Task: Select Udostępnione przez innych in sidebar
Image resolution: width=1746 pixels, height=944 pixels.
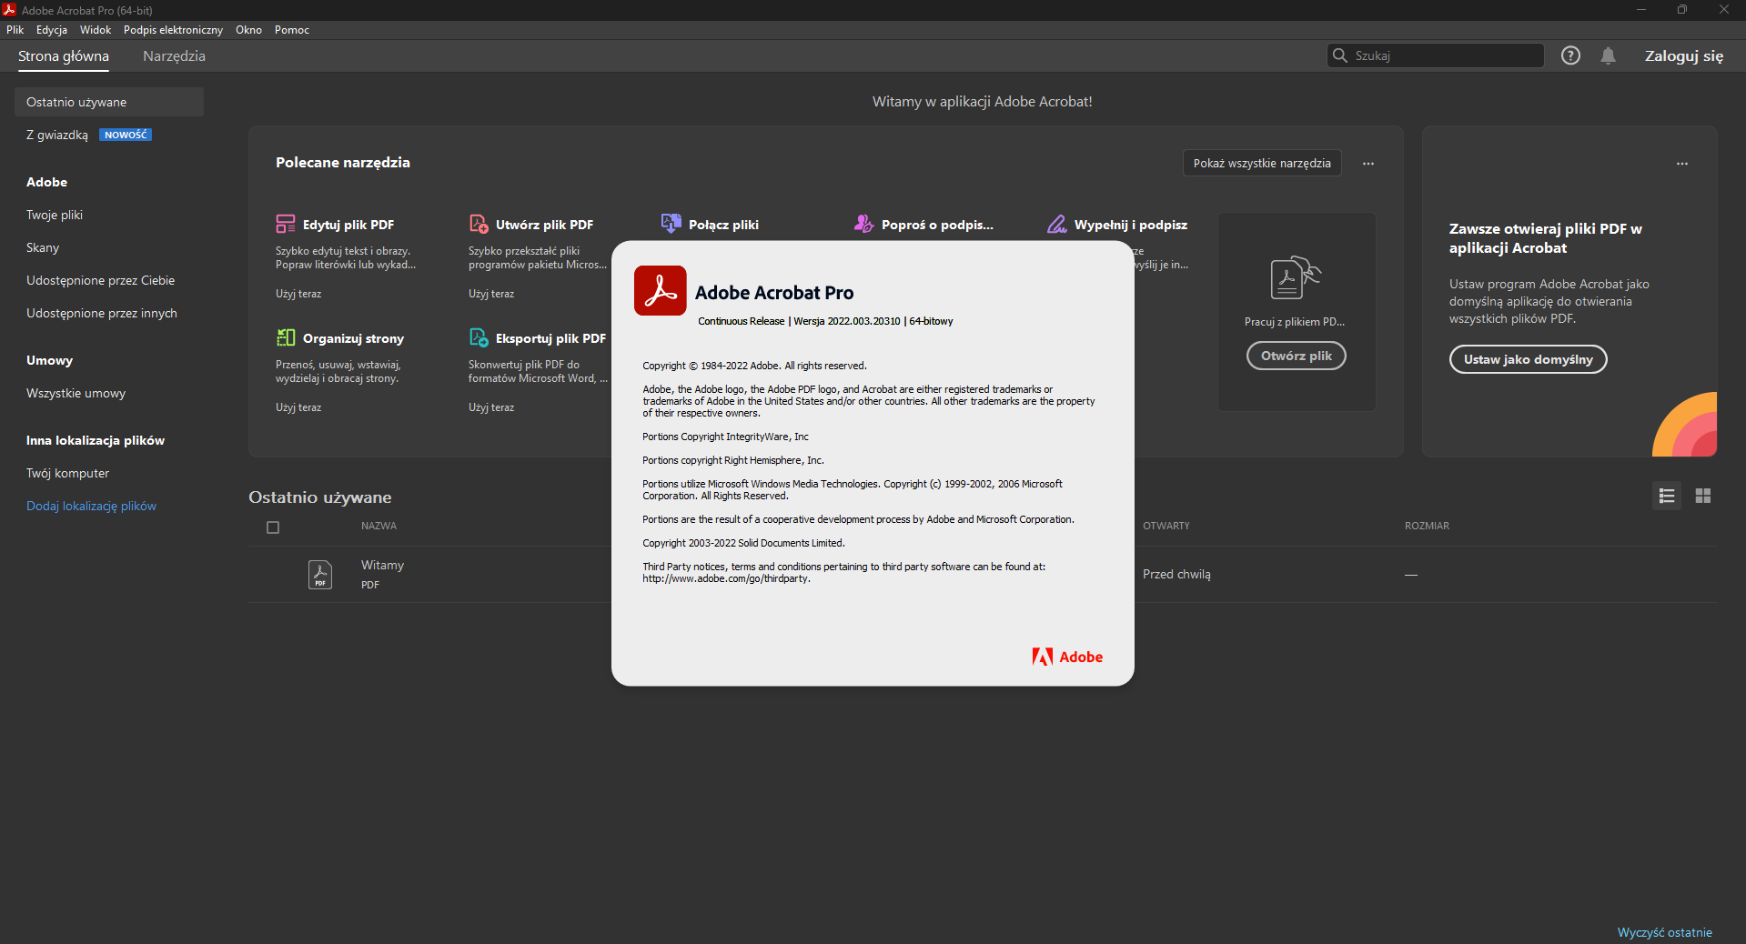Action: click(x=102, y=313)
